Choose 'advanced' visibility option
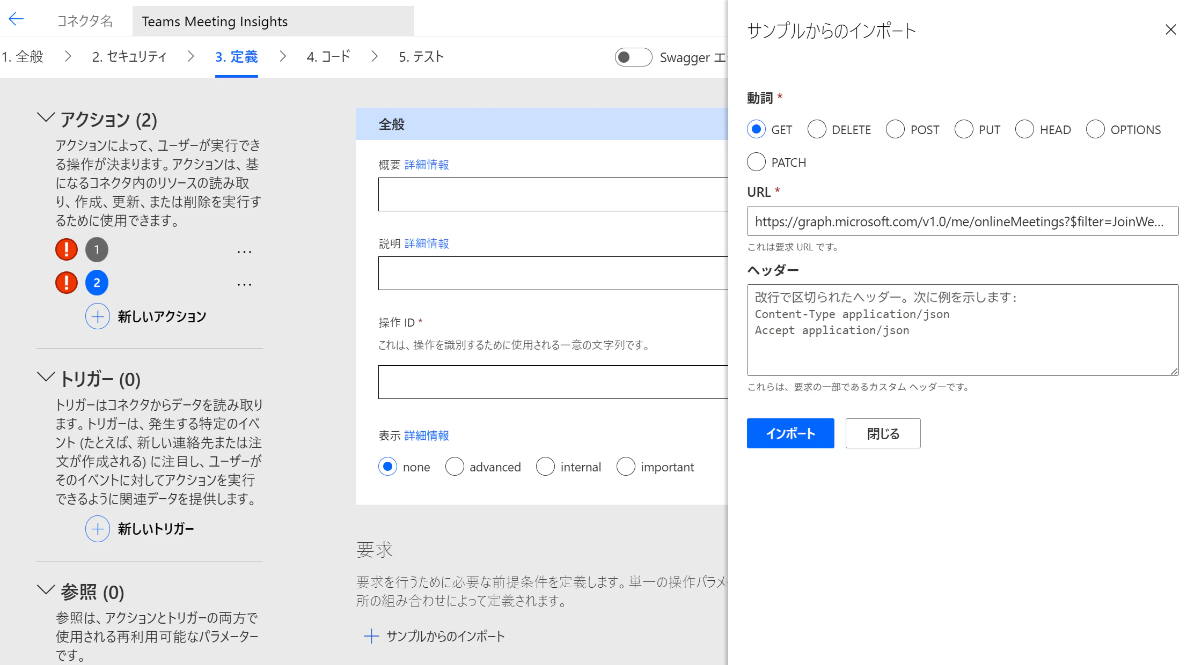Image resolution: width=1187 pixels, height=665 pixels. [455, 467]
